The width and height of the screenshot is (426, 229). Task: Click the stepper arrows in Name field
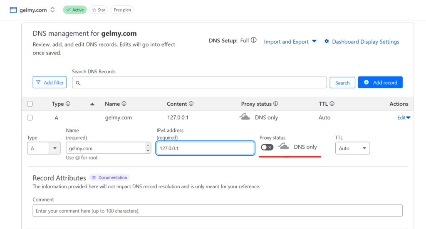148,148
